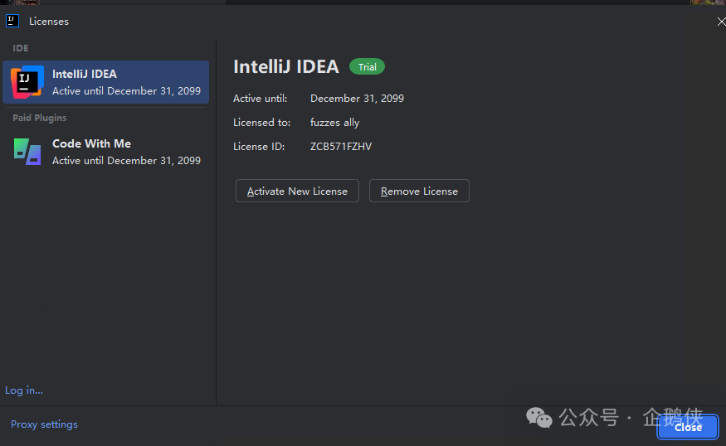
Task: Click the green Trial badge
Action: 368,67
